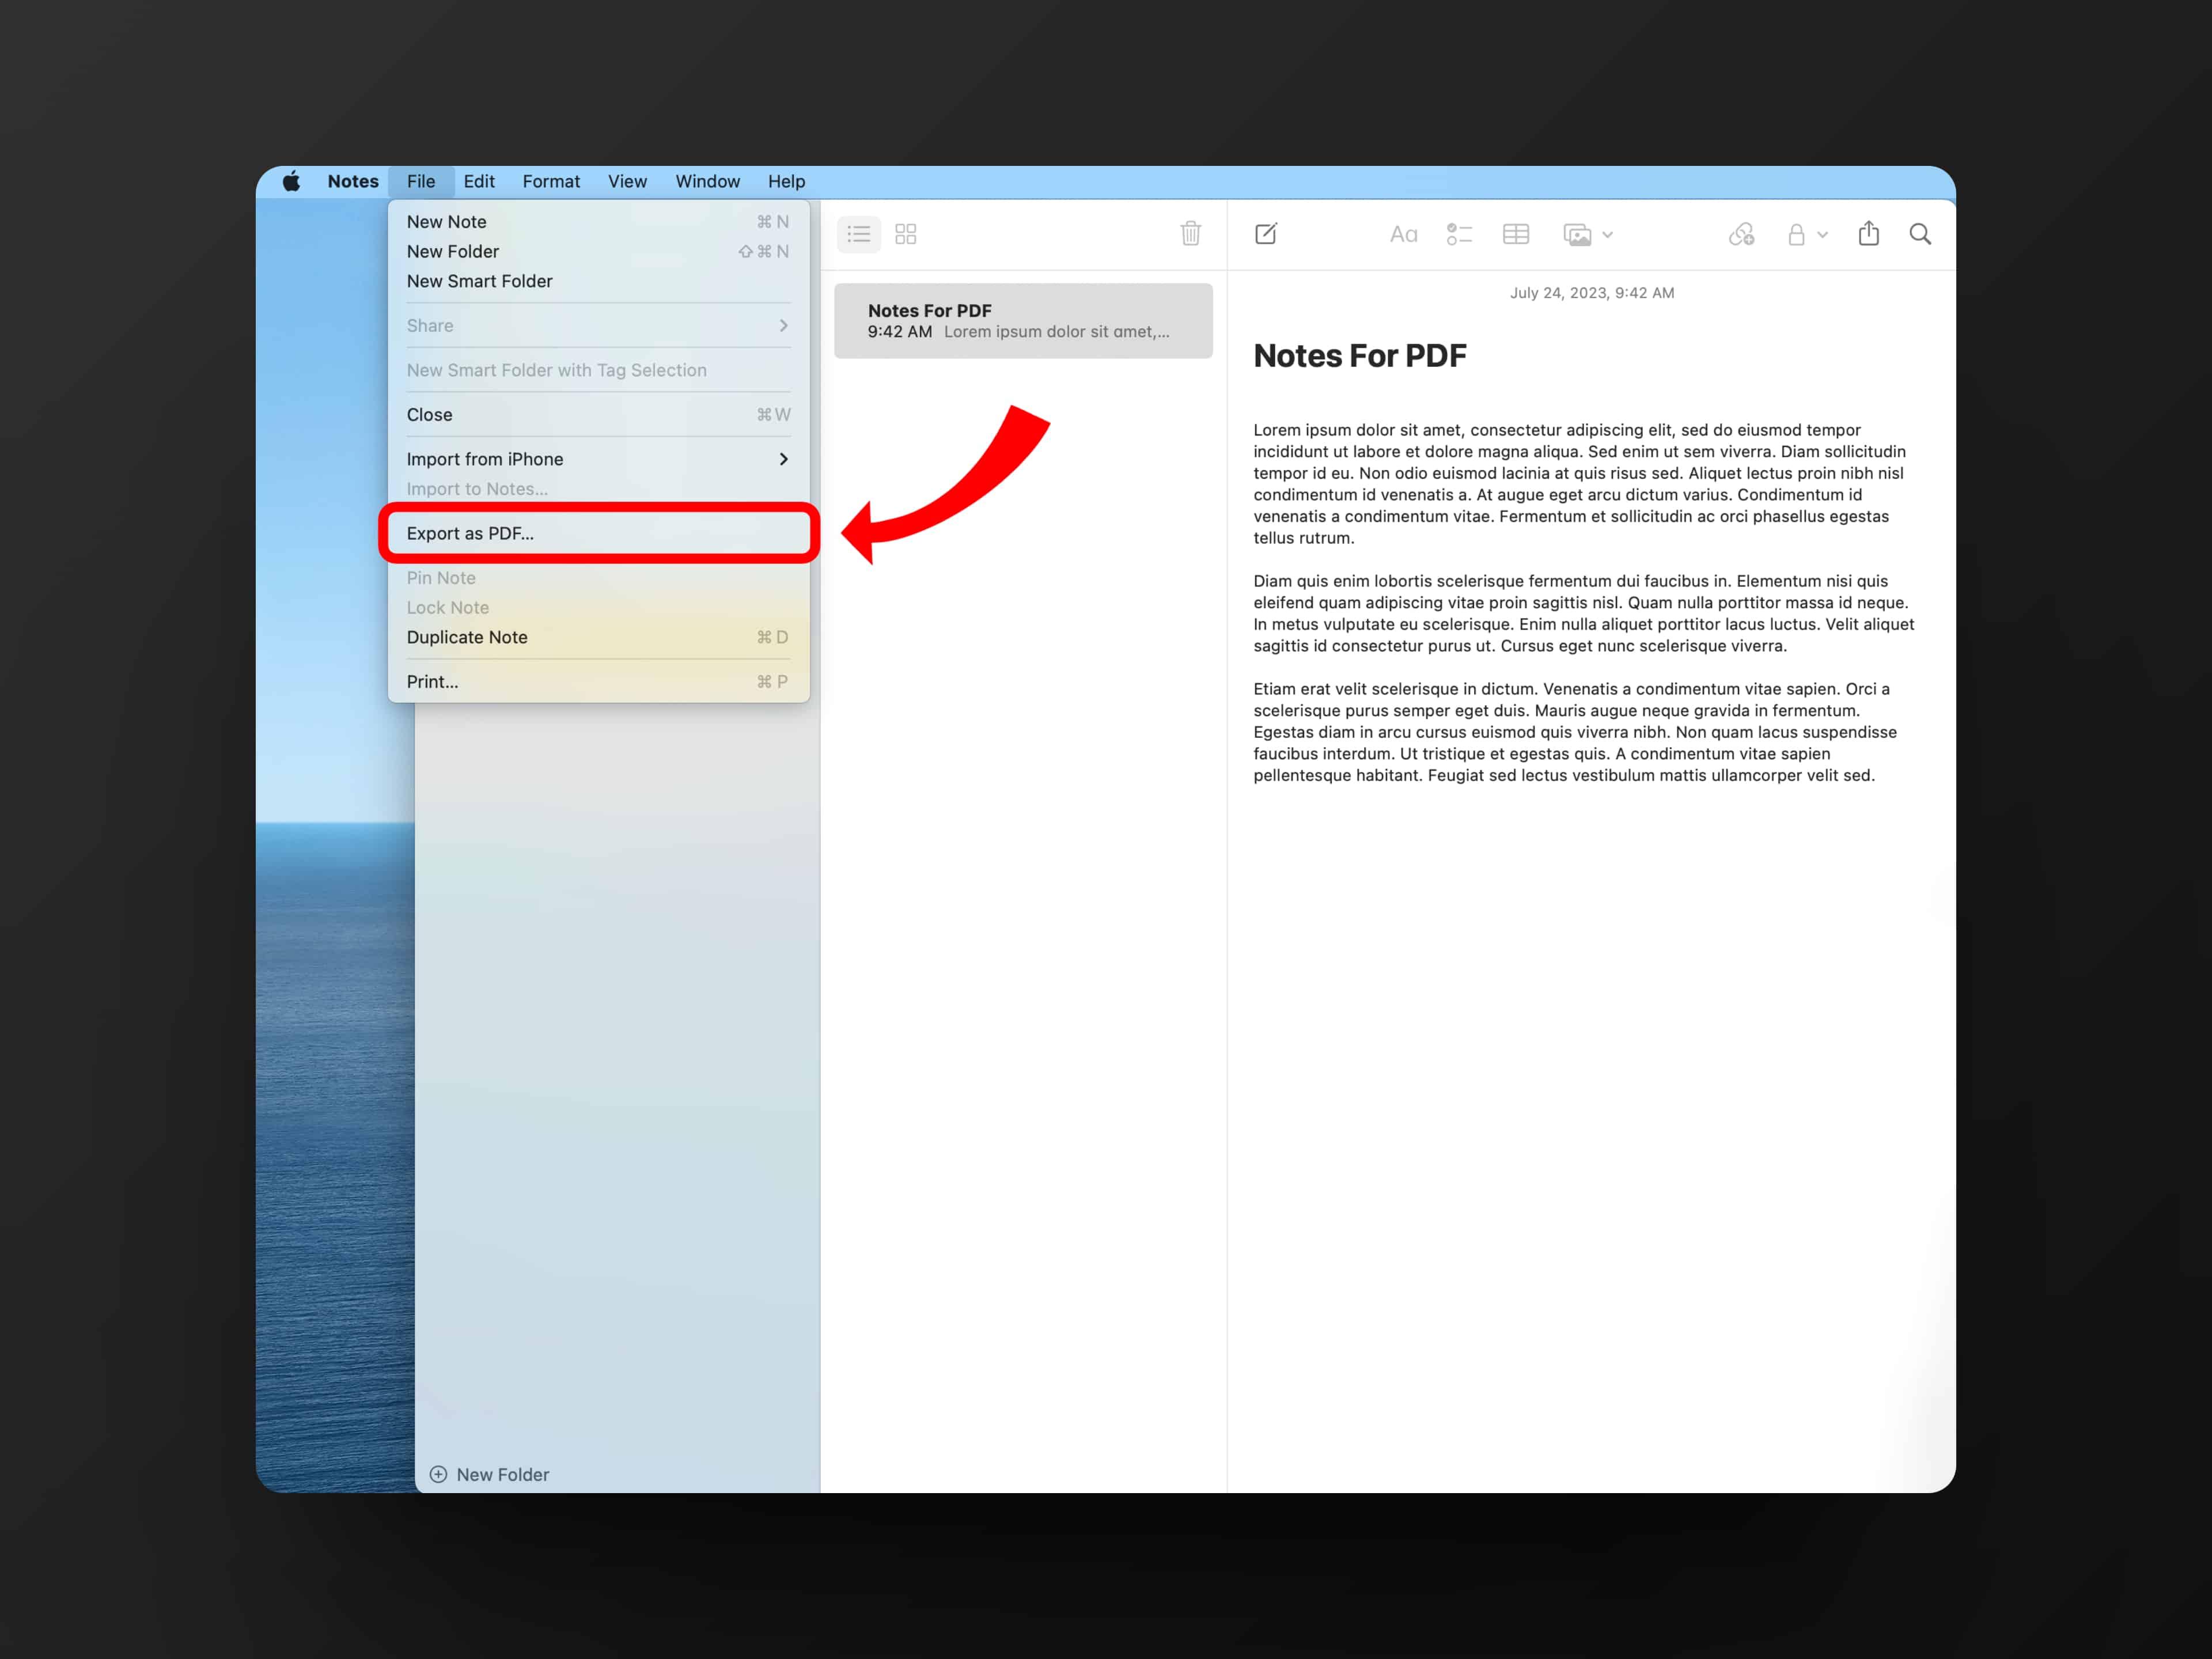Open the Aa text formatting options

click(x=1404, y=234)
